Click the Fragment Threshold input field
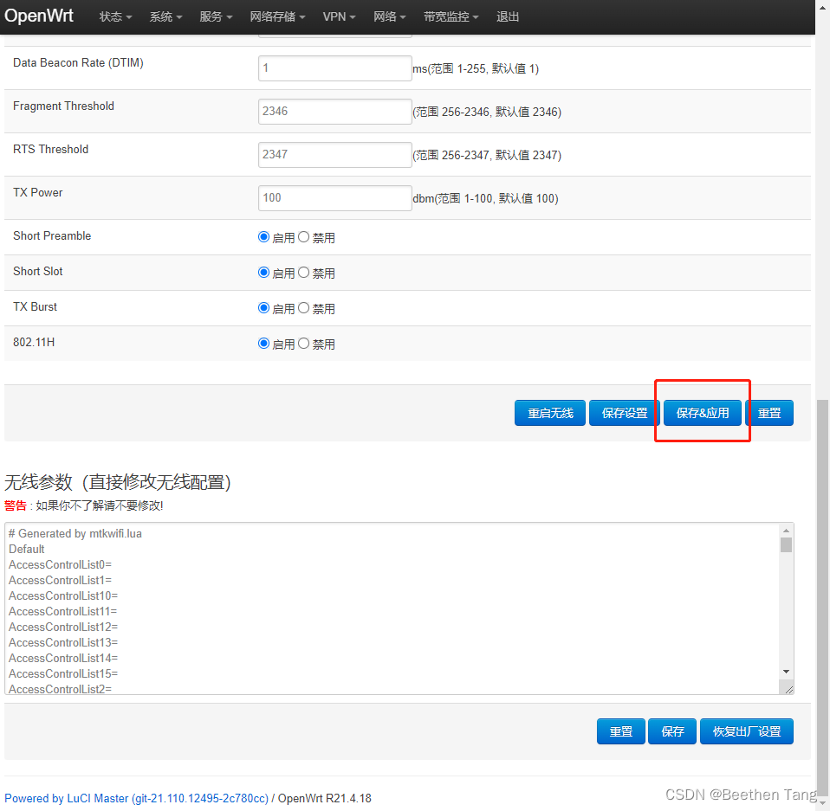 (x=335, y=112)
